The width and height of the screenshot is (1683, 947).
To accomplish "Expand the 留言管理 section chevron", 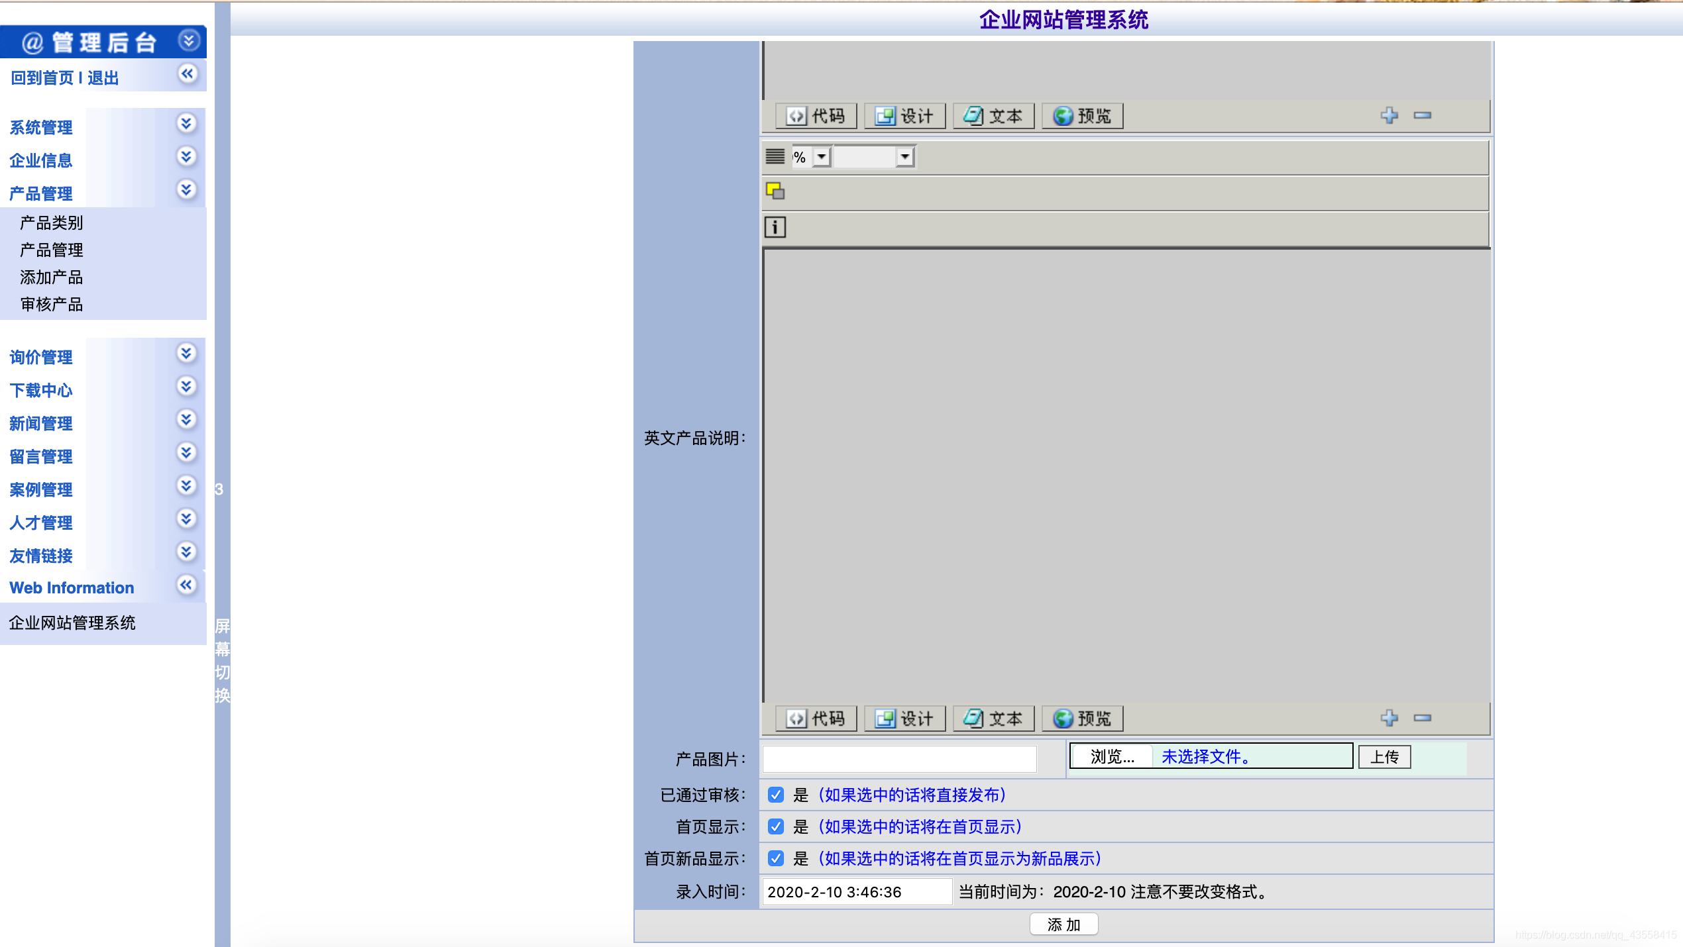I will tap(187, 453).
